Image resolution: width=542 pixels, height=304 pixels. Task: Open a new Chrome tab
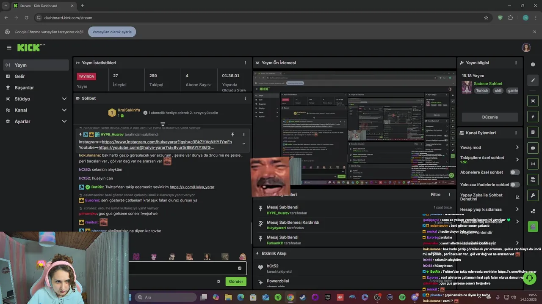point(82,5)
